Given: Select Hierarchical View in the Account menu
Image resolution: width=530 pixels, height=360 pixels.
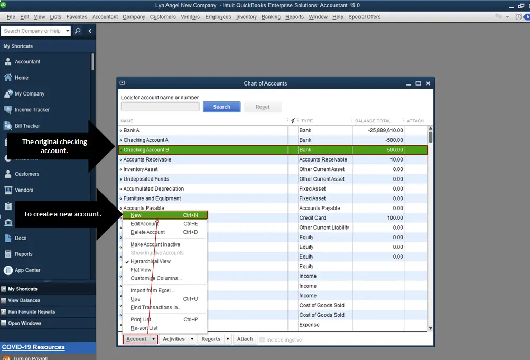Looking at the screenshot, I should point(151,261).
